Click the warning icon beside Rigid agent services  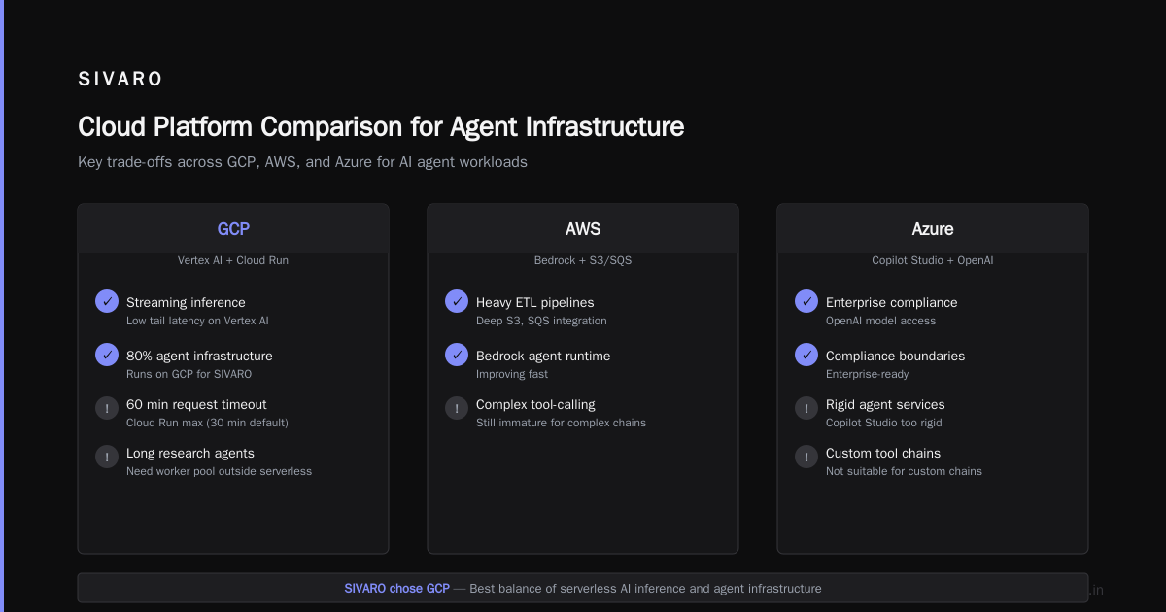pos(806,408)
